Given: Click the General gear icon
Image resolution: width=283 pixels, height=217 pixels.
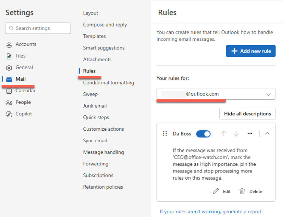Looking at the screenshot, I should tap(9, 68).
